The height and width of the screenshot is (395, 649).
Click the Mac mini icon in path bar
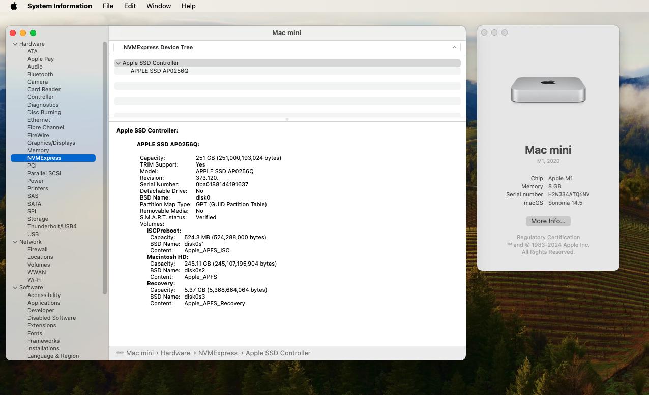[x=120, y=353]
